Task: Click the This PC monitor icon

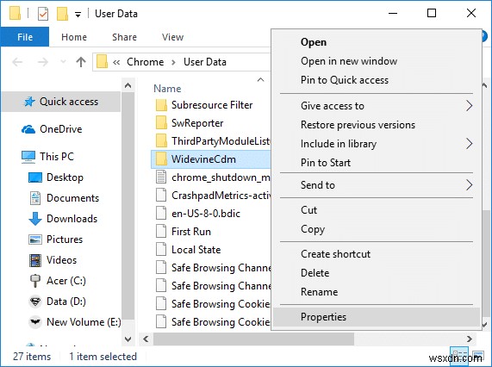Action: point(28,157)
